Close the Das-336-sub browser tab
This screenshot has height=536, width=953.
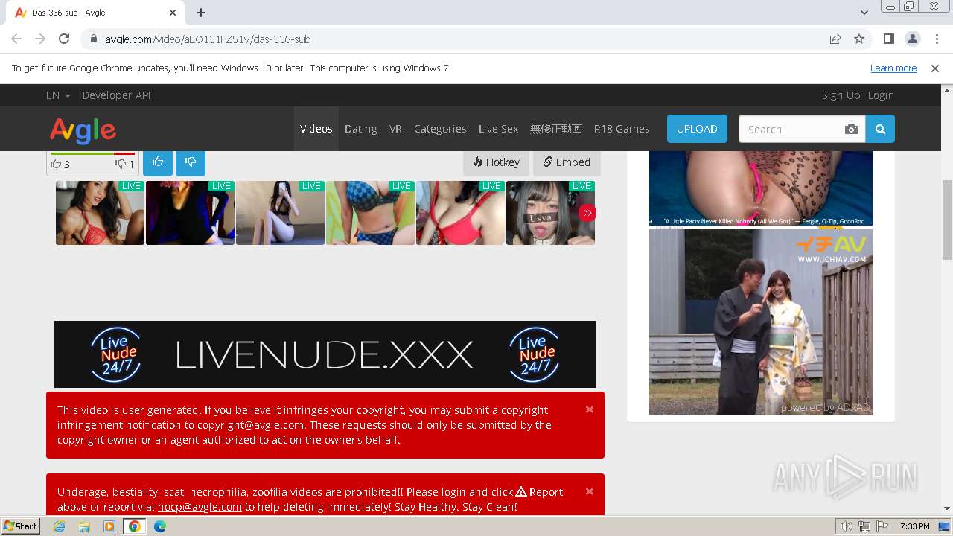click(x=173, y=13)
